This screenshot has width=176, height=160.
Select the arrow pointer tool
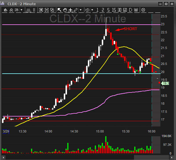coord(59,10)
